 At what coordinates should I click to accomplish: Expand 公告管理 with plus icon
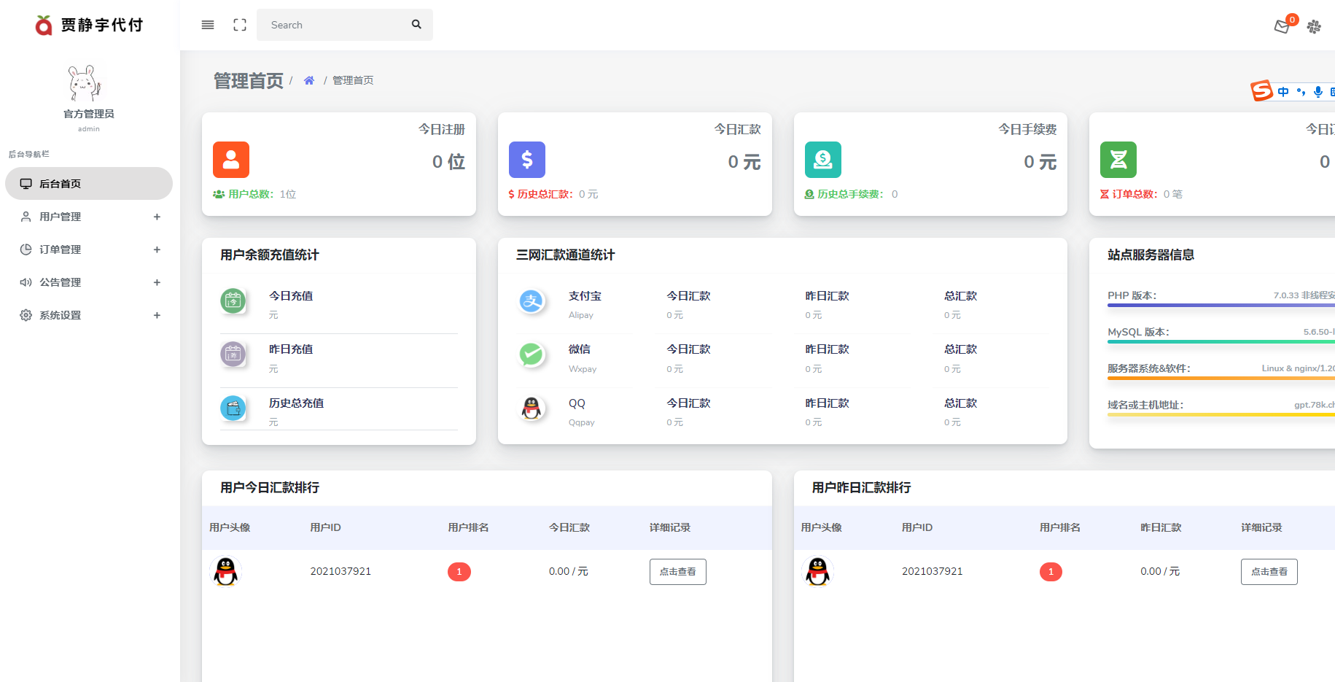coord(157,282)
